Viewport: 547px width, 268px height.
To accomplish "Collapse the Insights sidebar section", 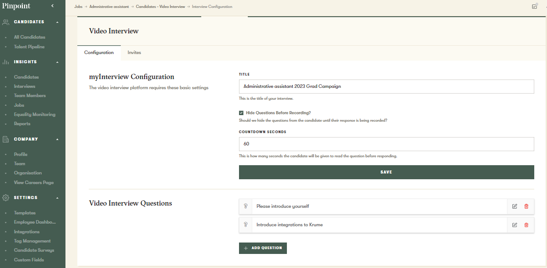I will [x=57, y=62].
